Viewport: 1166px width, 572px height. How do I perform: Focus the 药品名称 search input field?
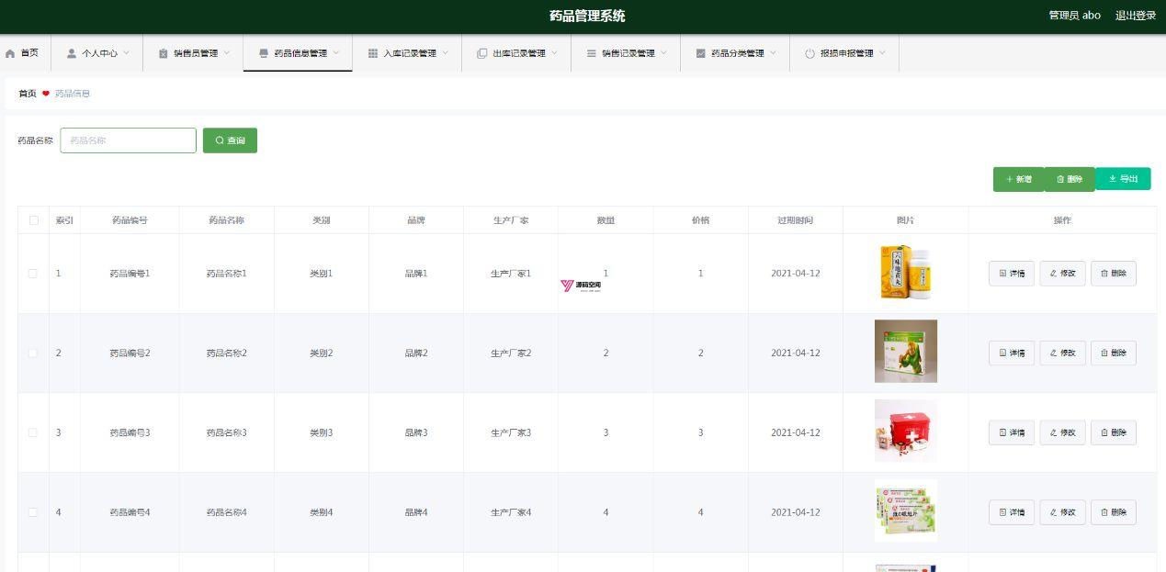coord(129,140)
